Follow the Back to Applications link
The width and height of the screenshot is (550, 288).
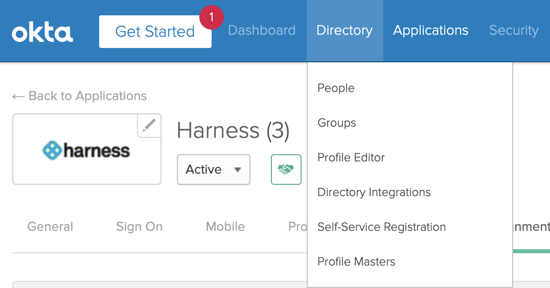(x=79, y=95)
